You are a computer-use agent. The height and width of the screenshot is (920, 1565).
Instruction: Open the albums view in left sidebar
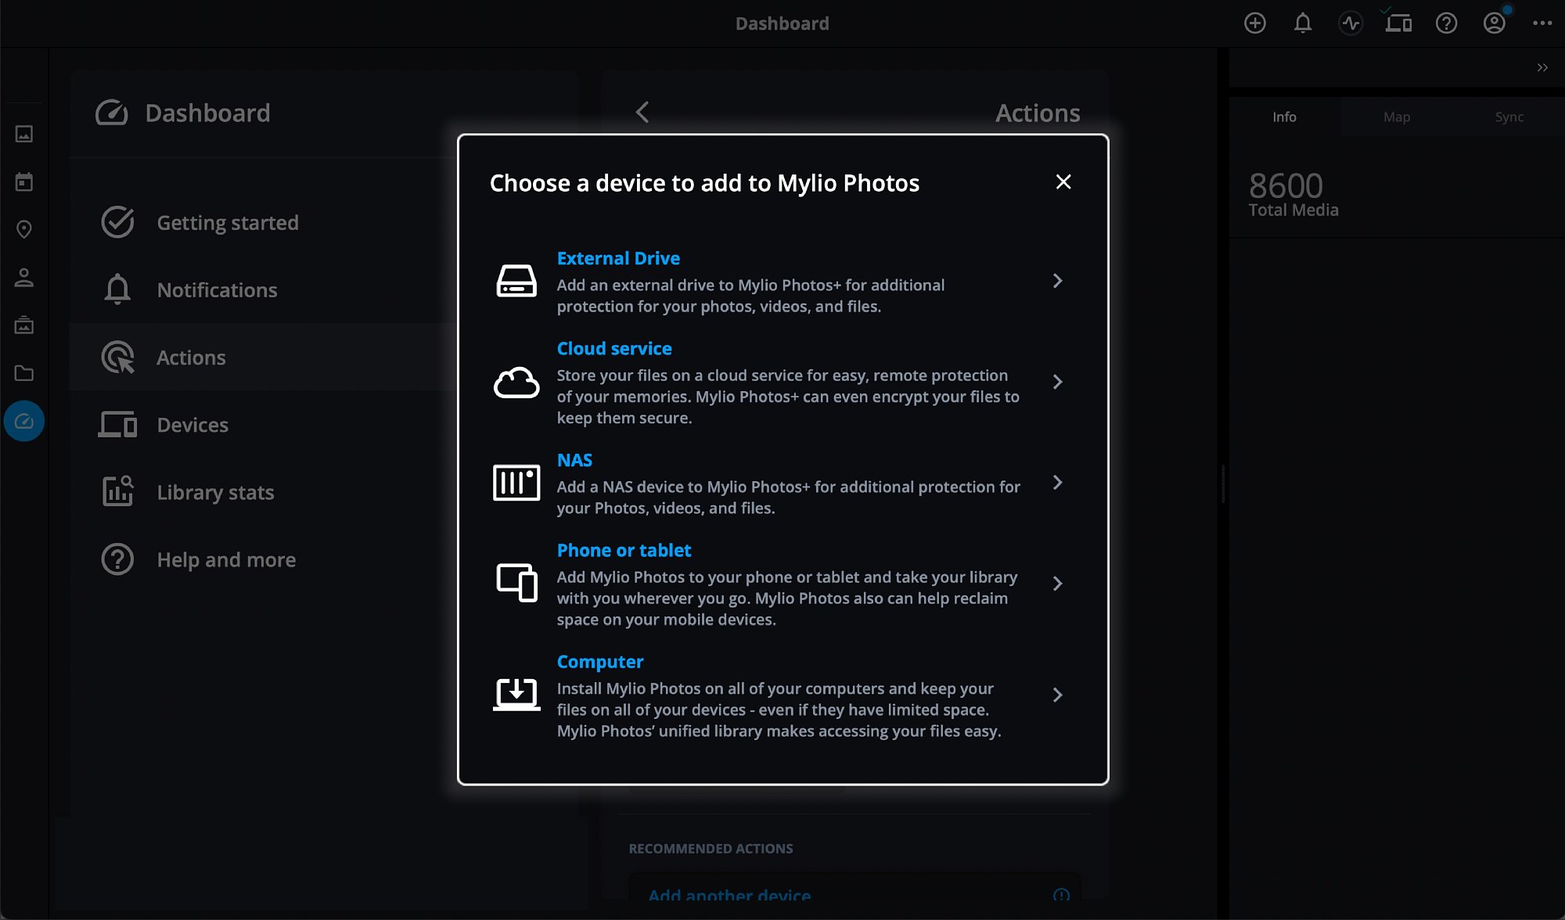coord(24,325)
